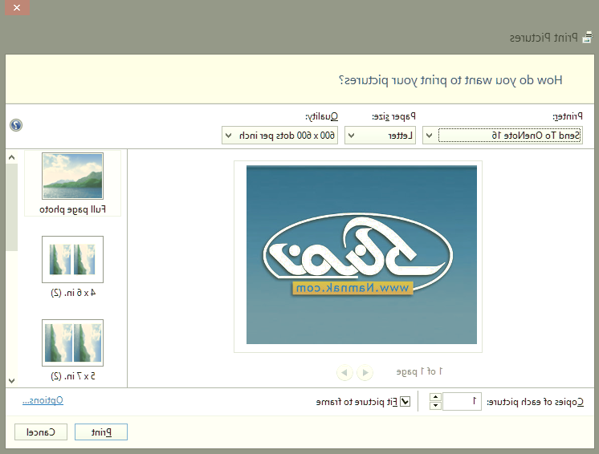Click the Copies of each picture field

[463, 401]
